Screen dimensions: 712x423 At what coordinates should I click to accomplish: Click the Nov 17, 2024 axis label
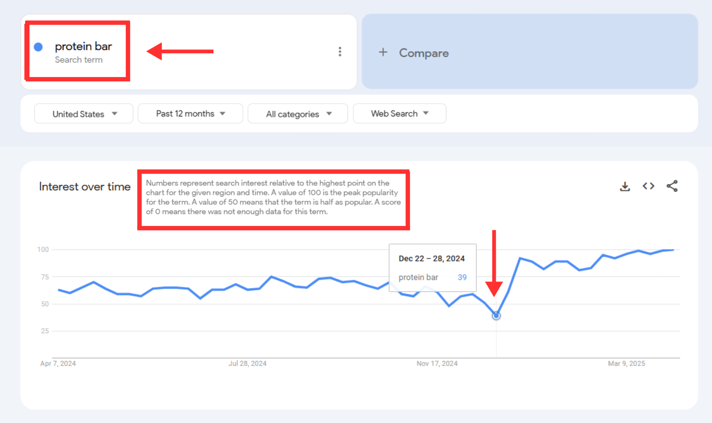tap(437, 364)
